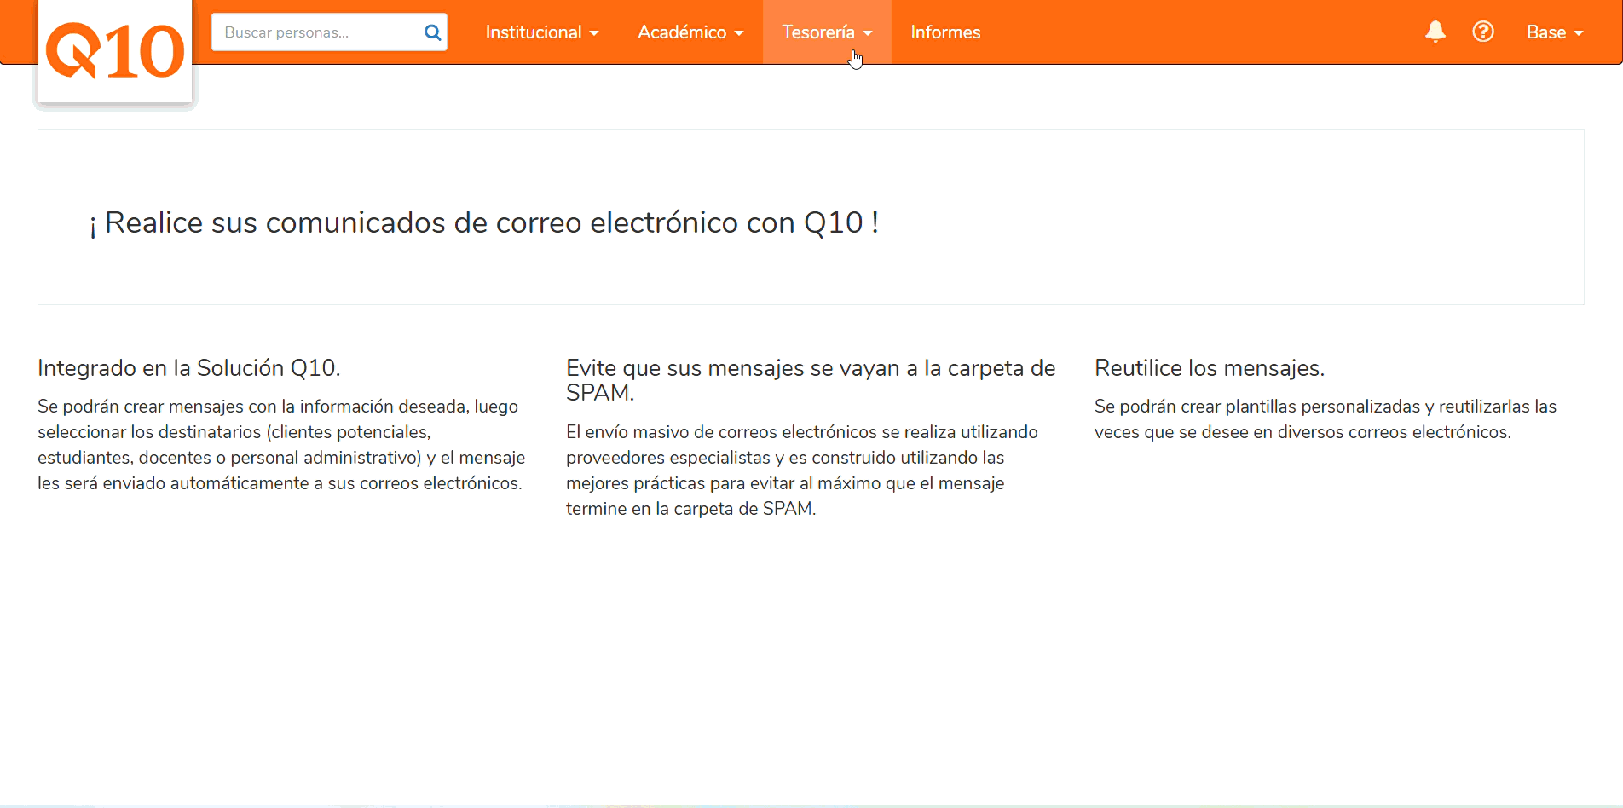
Task: Click the paragraph starting 'El envío masivo'
Action: [802, 470]
